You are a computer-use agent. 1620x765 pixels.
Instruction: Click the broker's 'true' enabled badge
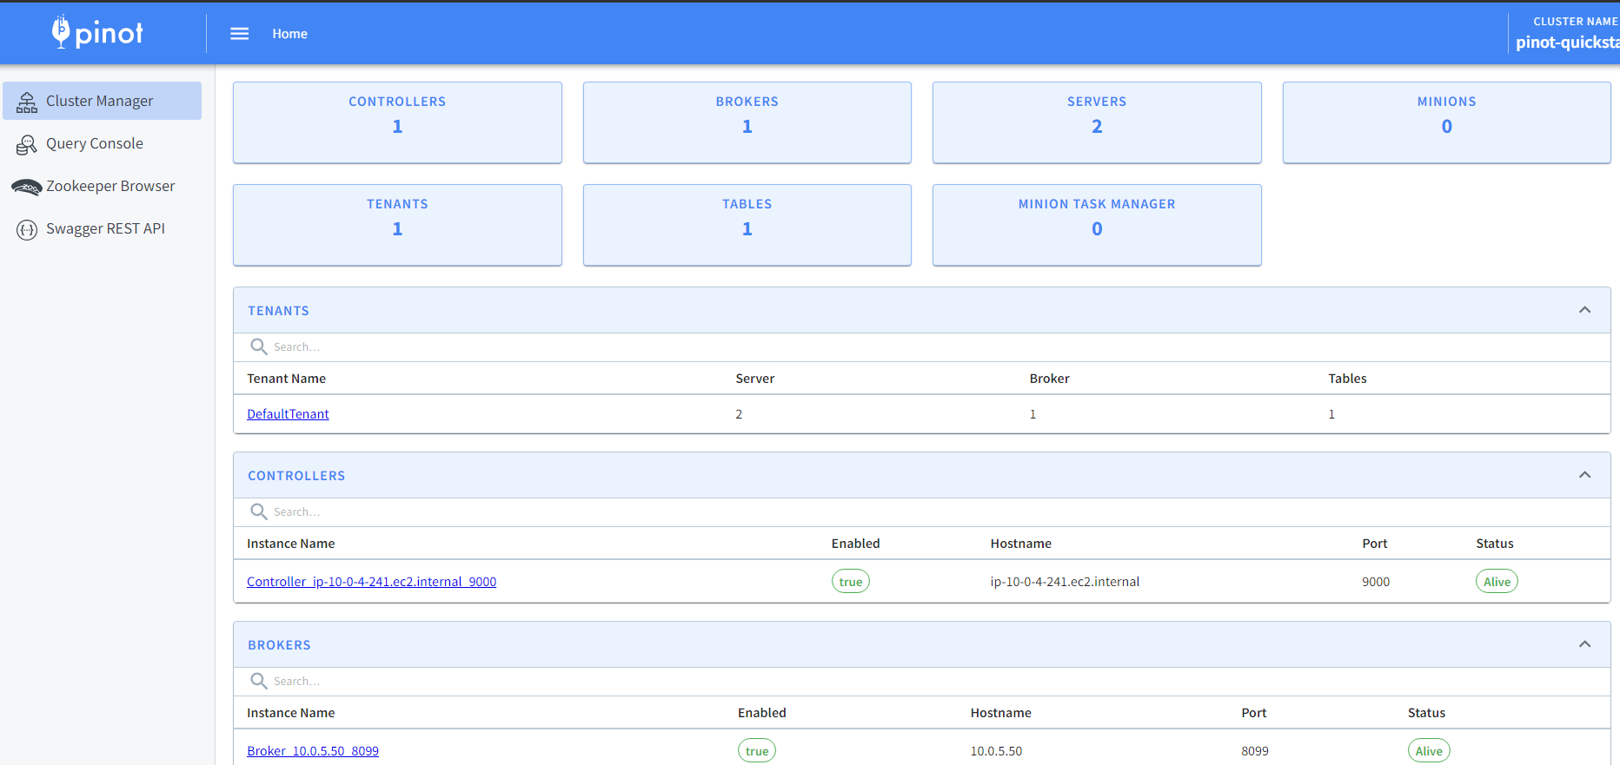coord(756,751)
